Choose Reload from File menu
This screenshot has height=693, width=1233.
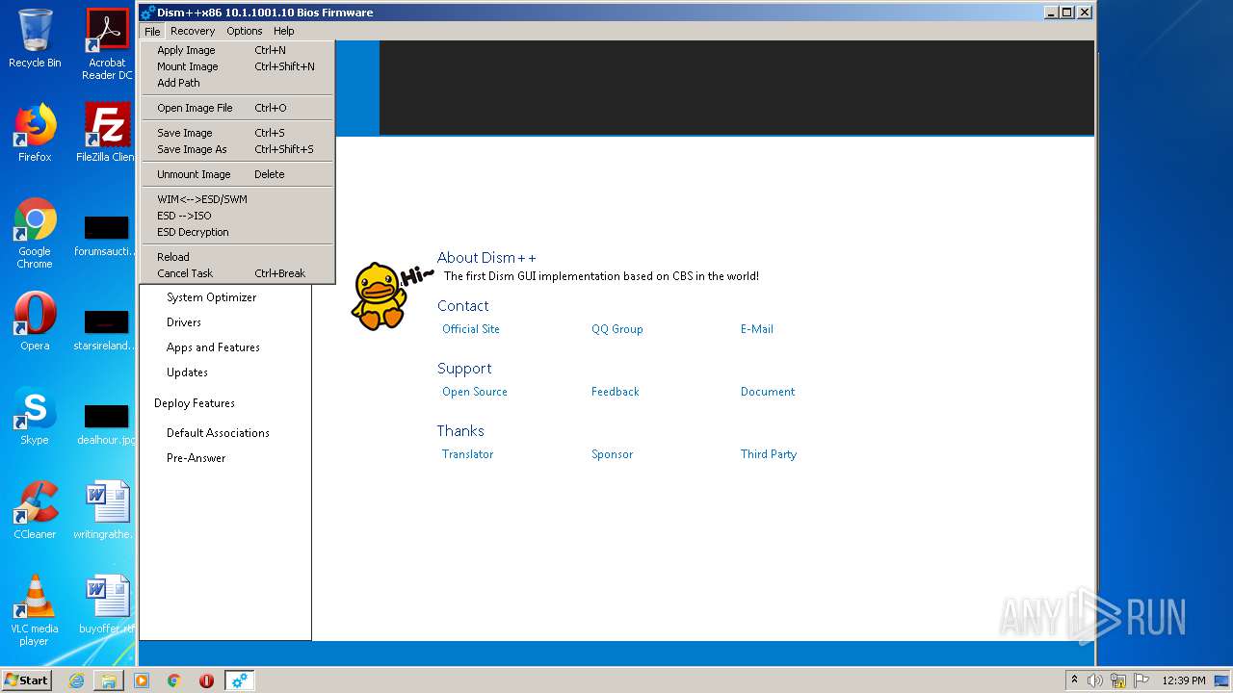click(238, 257)
